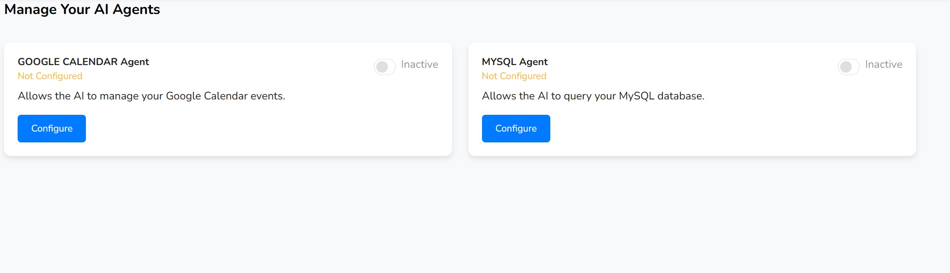Image resolution: width=950 pixels, height=273 pixels.
Task: Click the word Agents in the page heading
Action: 136,9
